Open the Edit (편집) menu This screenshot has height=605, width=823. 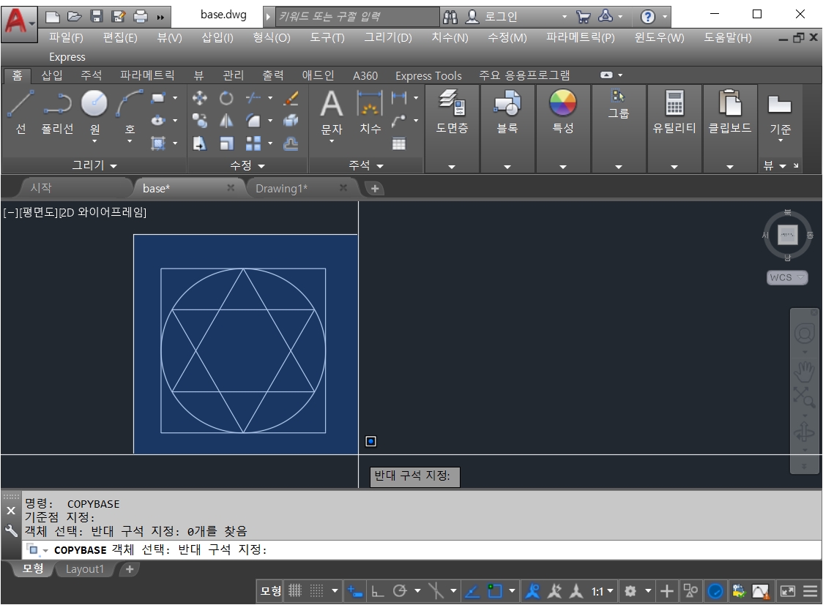(x=120, y=38)
